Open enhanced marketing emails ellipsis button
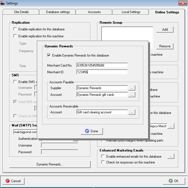The image size is (188, 188). 171,156
